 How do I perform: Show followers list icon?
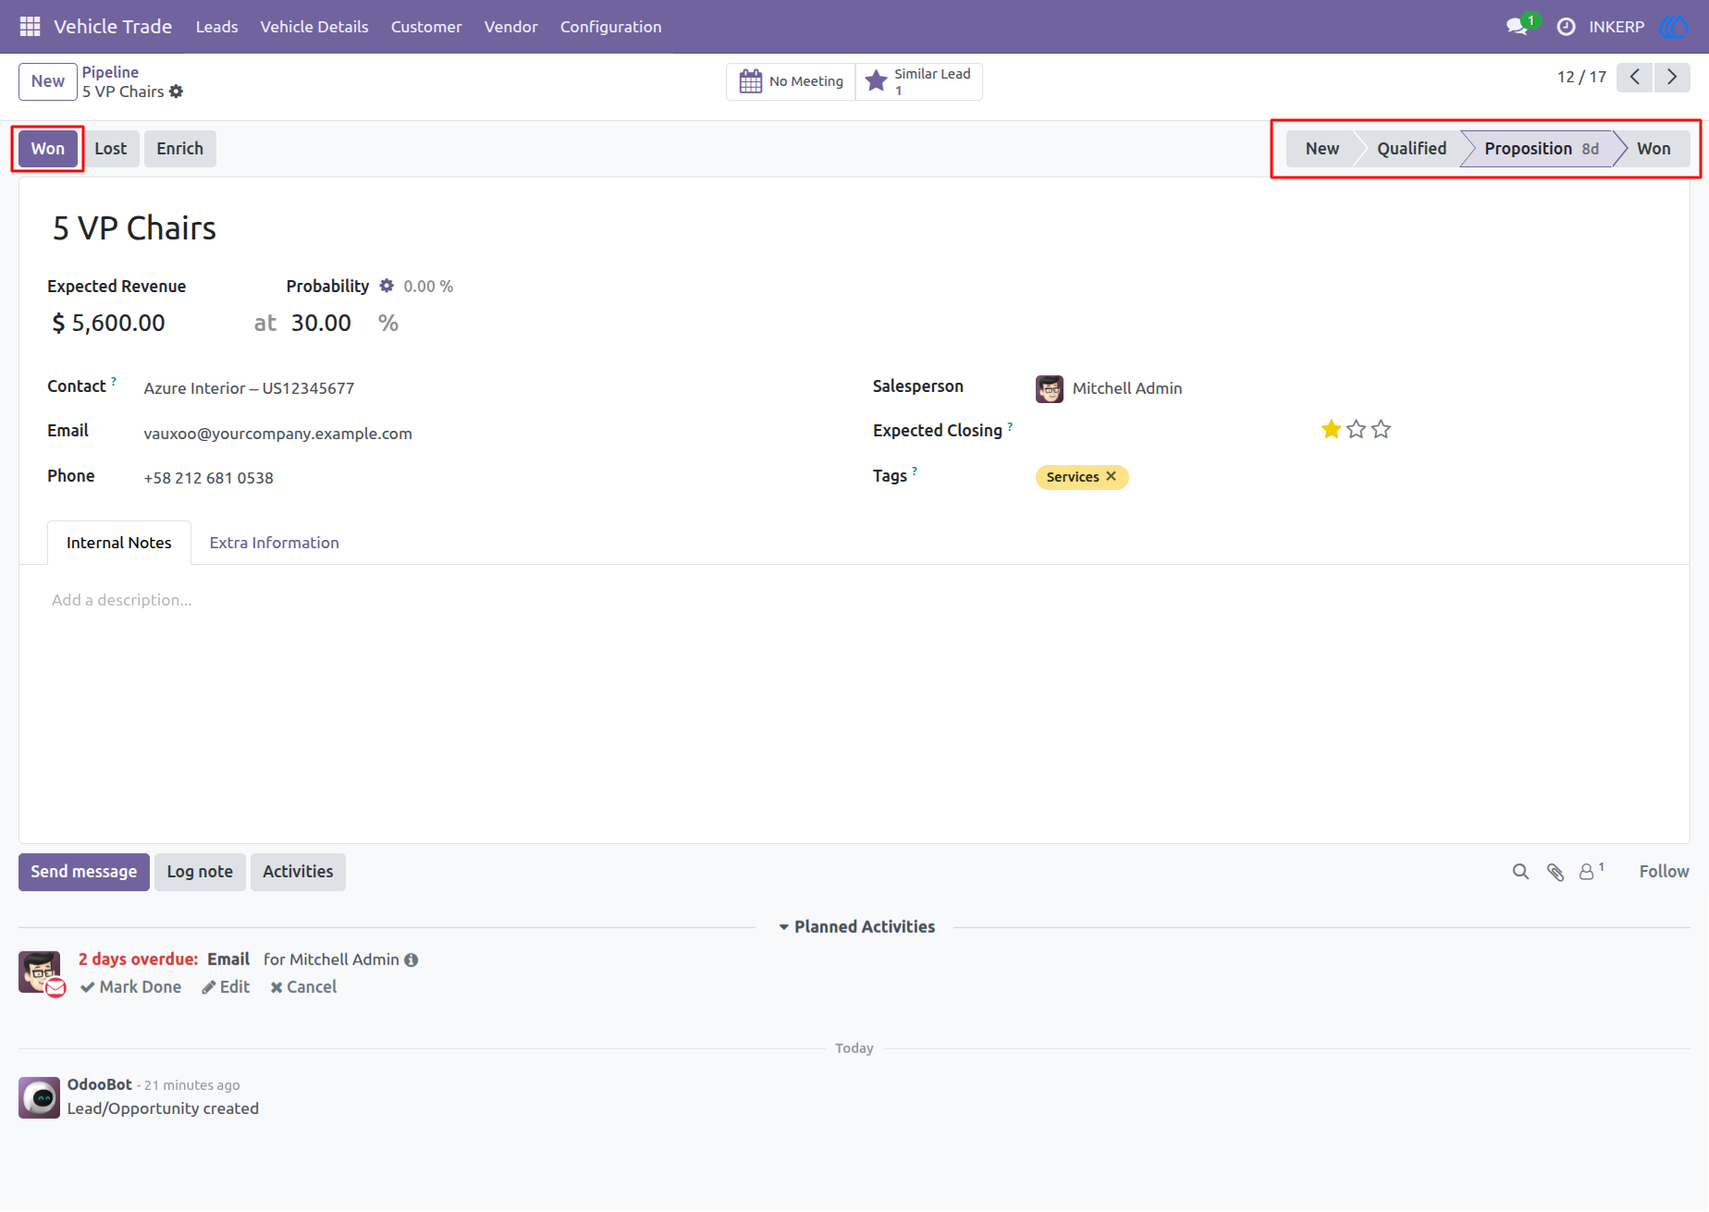click(x=1591, y=871)
